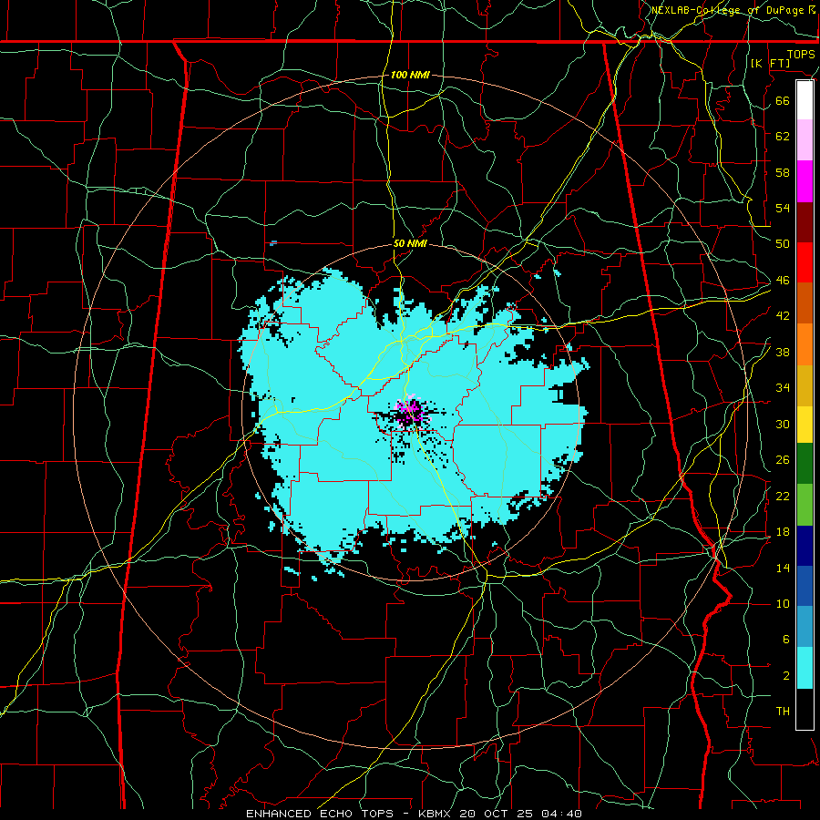
Task: Pick the light orange legend swatch
Action: 805,344
